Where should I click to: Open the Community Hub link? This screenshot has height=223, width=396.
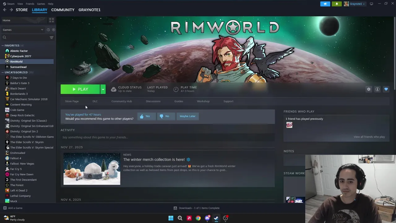[x=122, y=101]
